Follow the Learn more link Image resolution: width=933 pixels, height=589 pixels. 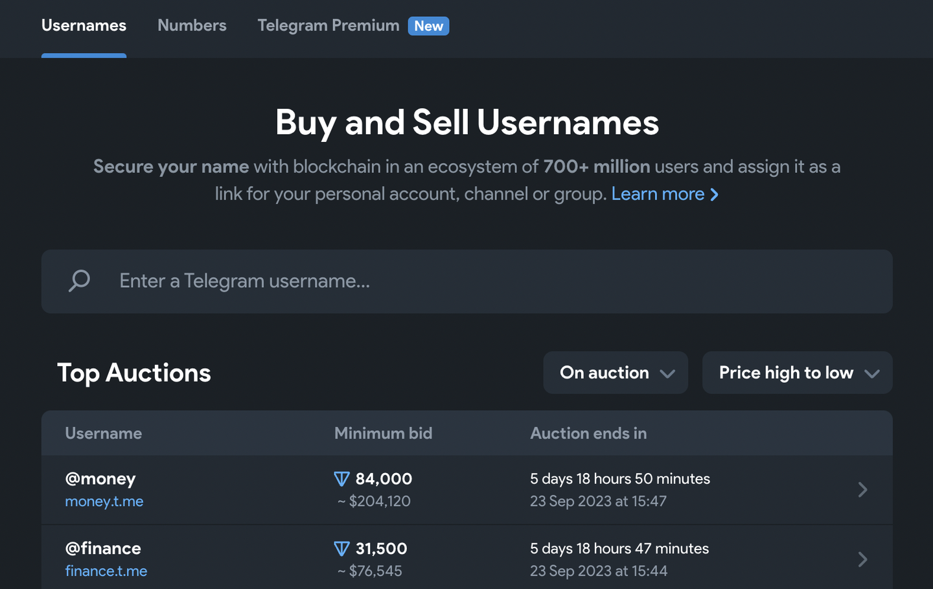pyautogui.click(x=658, y=194)
